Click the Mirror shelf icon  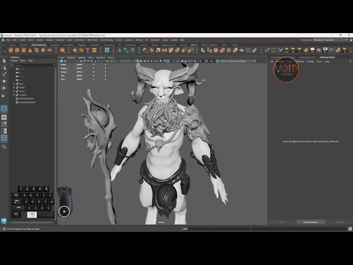[x=164, y=50]
